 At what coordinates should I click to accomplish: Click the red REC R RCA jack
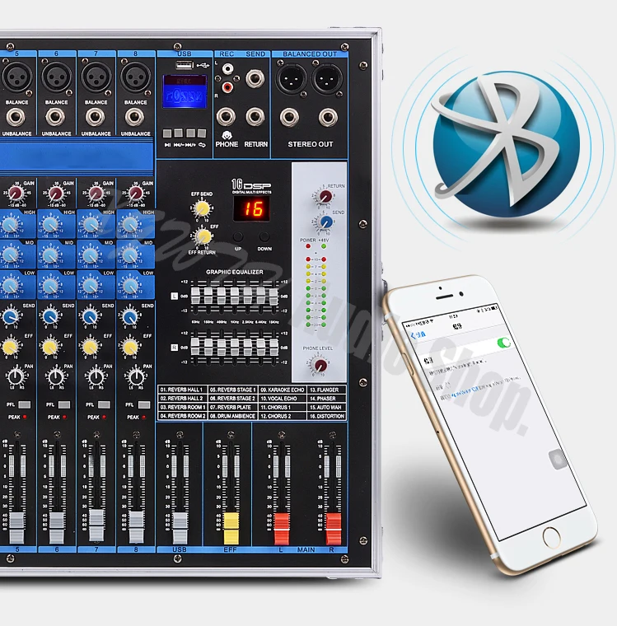(227, 86)
